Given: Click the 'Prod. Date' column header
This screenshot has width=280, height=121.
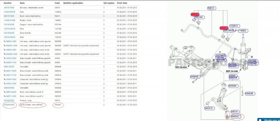Looking at the screenshot, I should 122,3.
